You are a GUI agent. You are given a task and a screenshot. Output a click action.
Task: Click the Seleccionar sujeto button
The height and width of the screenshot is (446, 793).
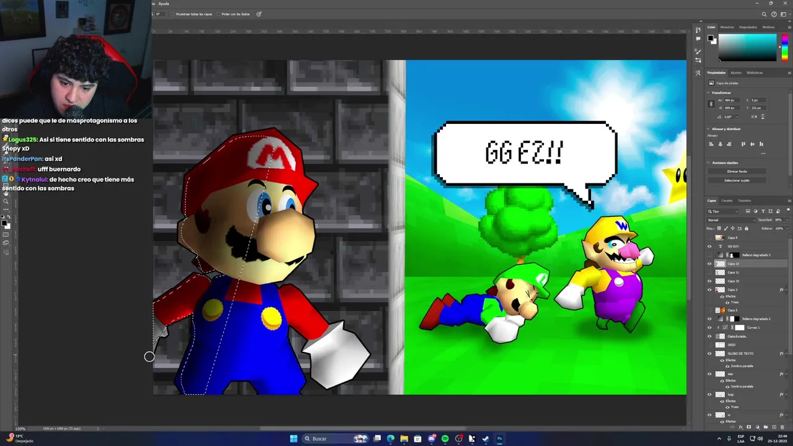point(737,180)
